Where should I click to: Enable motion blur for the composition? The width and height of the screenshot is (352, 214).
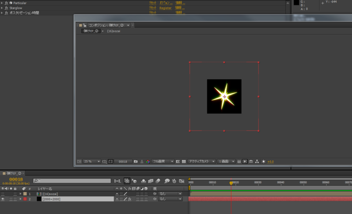click(x=158, y=181)
